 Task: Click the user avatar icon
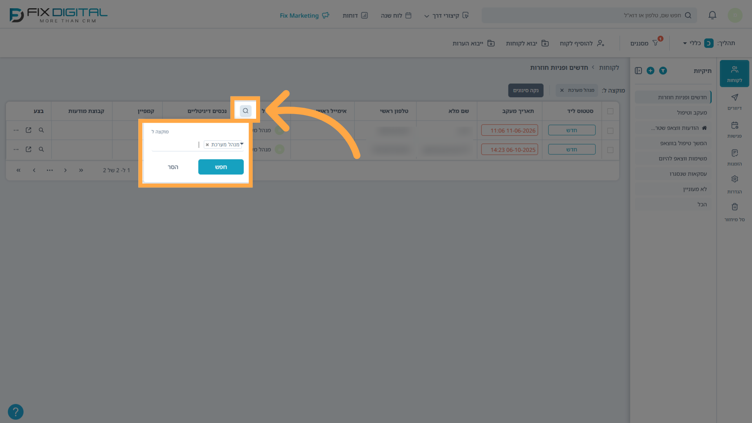tap(735, 15)
